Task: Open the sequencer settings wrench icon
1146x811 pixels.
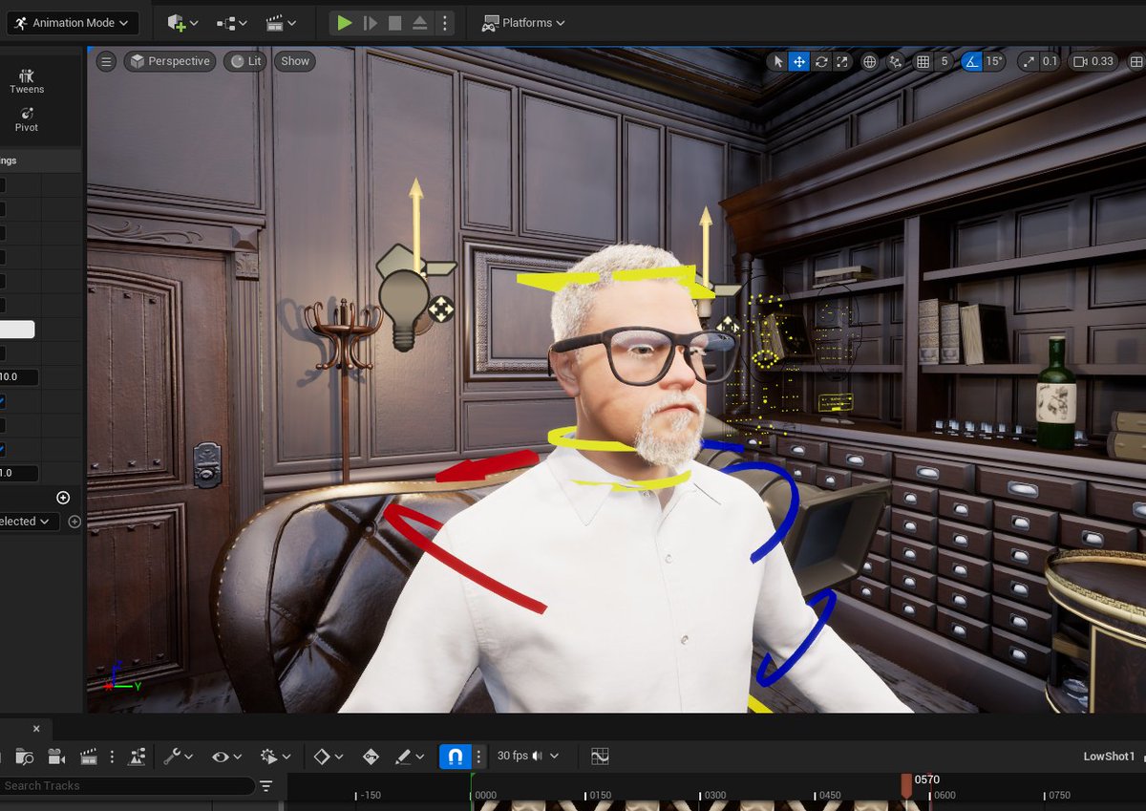Action: tap(174, 756)
